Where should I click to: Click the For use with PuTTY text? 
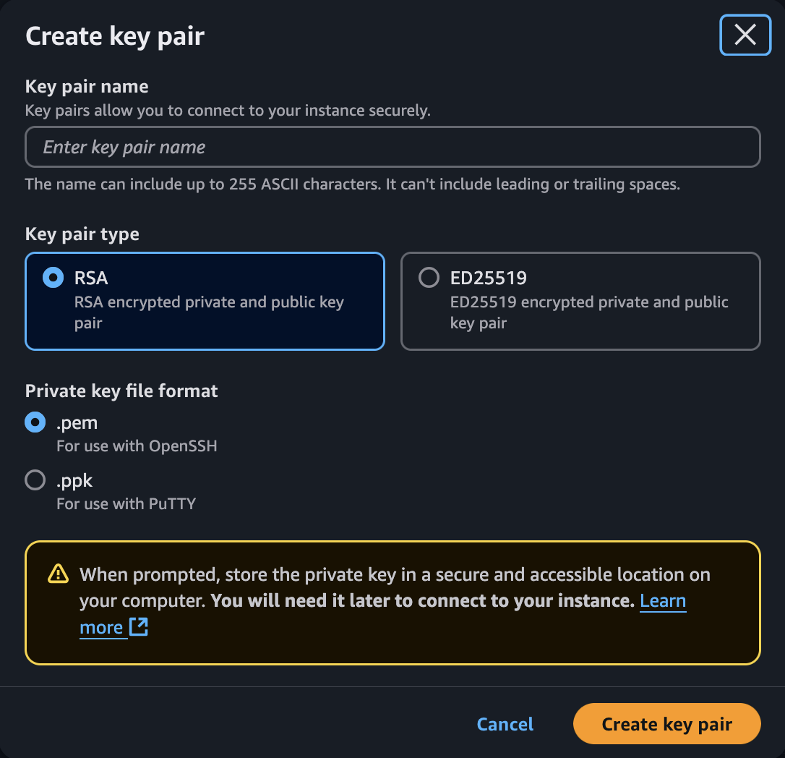tap(126, 503)
